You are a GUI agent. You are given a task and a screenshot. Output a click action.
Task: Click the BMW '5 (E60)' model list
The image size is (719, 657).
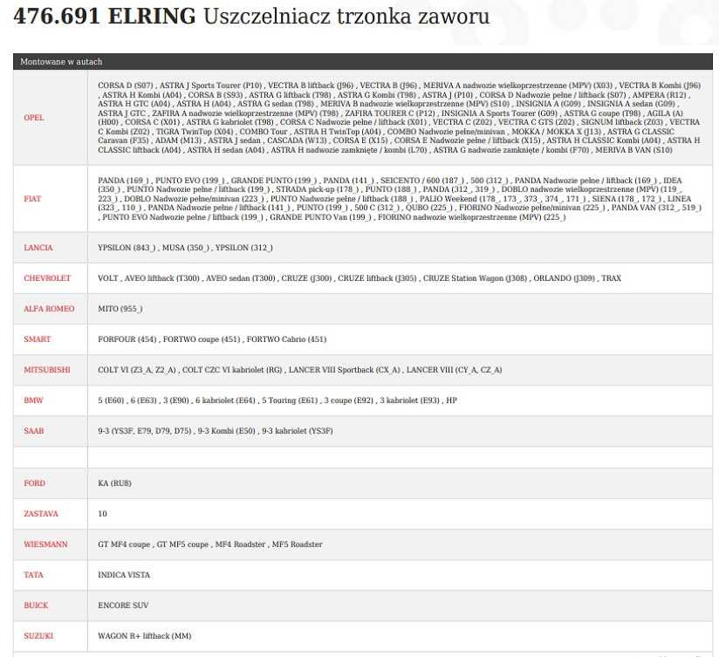tap(277, 400)
